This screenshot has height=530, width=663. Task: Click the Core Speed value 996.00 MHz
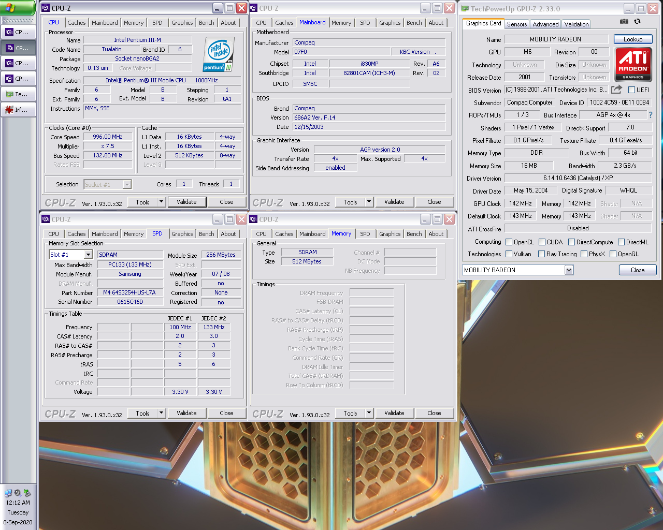[x=108, y=137]
